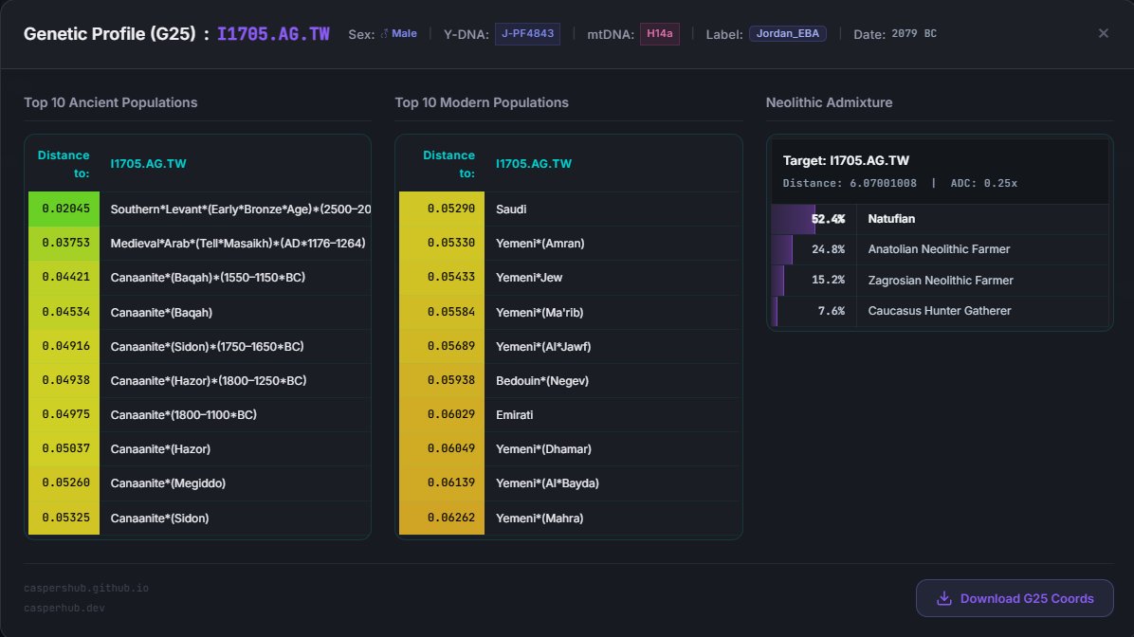Click sample ID I1705.AG.TW in title

point(273,34)
